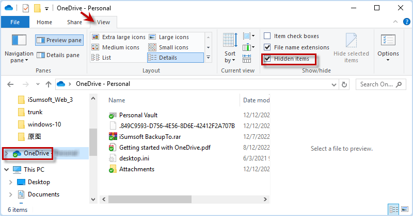Open the File tab

pyautogui.click(x=15, y=22)
